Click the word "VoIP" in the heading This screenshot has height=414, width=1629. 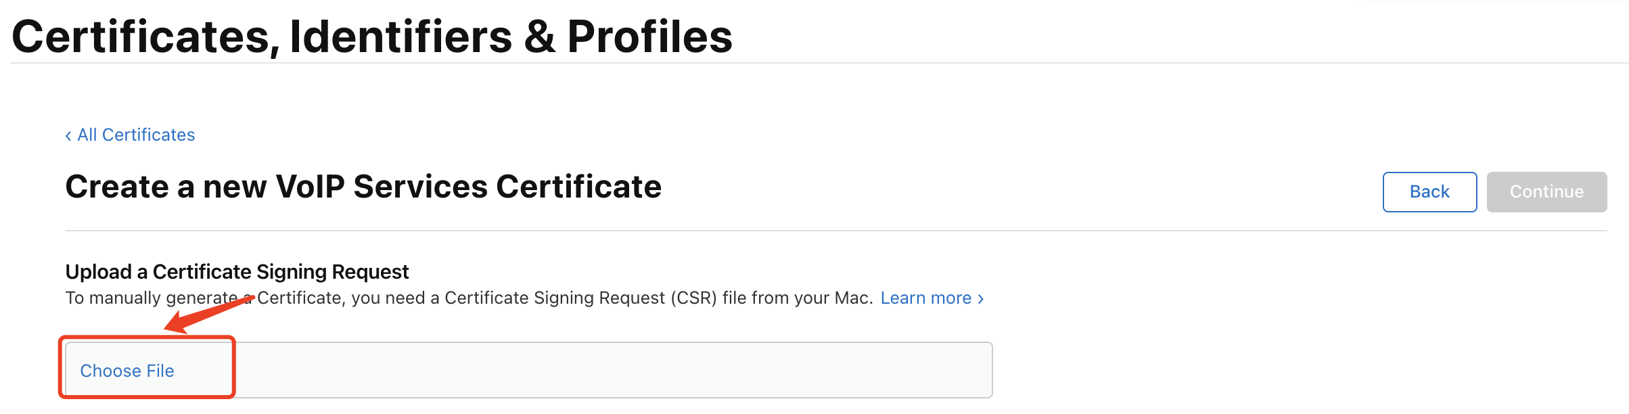click(x=311, y=187)
